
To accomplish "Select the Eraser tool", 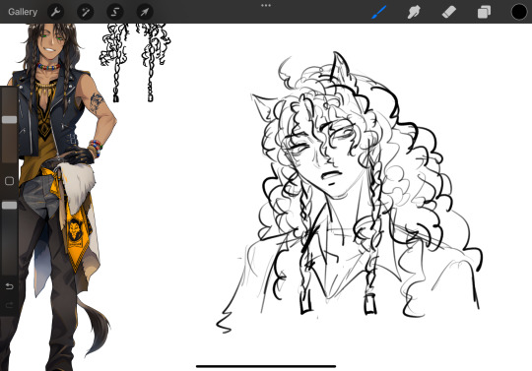I will coord(449,12).
